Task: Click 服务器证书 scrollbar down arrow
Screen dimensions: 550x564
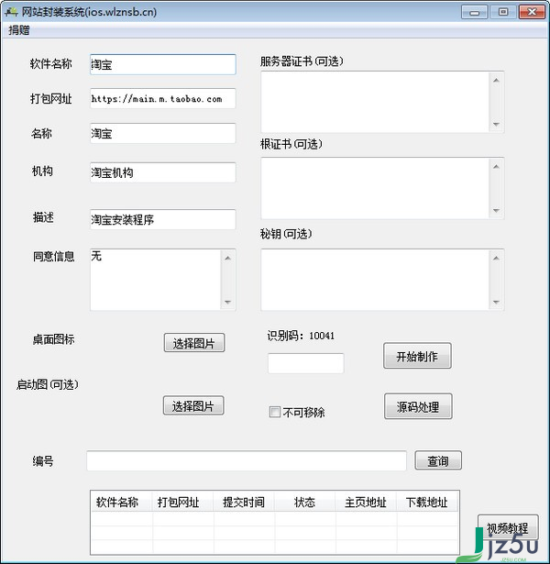Action: 496,125
